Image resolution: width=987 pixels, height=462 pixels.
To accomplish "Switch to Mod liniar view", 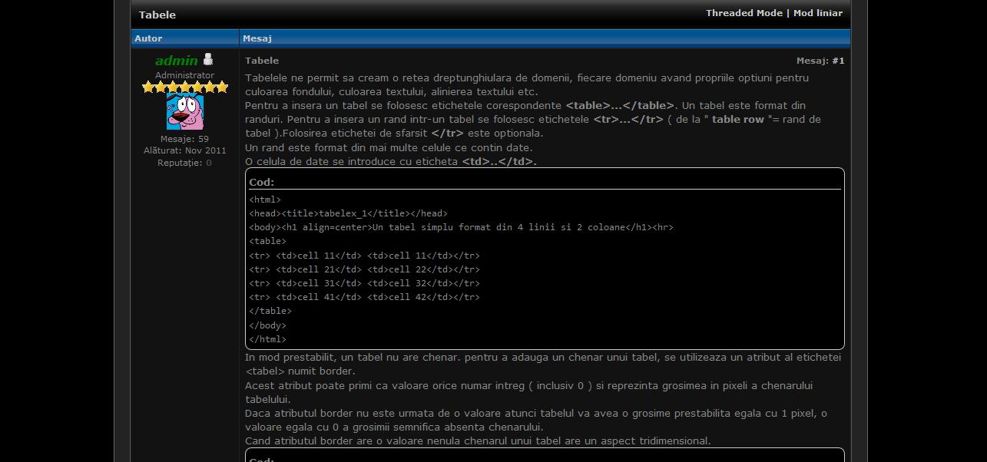I will click(x=817, y=13).
